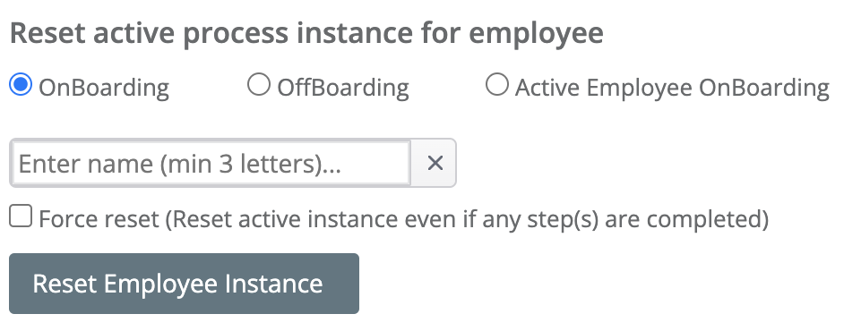Click the Active Employee OnBoarding label
This screenshot has height=331, width=844.
[x=672, y=87]
